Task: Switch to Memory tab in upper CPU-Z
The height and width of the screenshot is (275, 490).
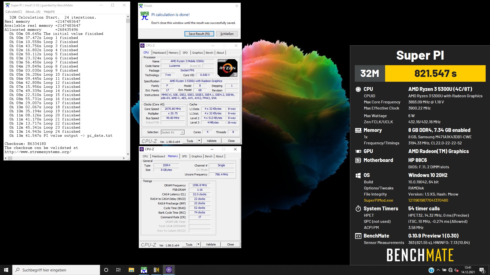Action: point(174,53)
